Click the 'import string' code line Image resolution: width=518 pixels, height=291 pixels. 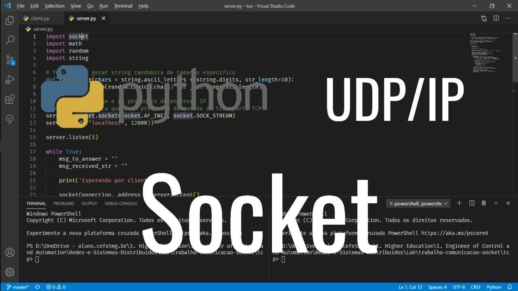(67, 58)
